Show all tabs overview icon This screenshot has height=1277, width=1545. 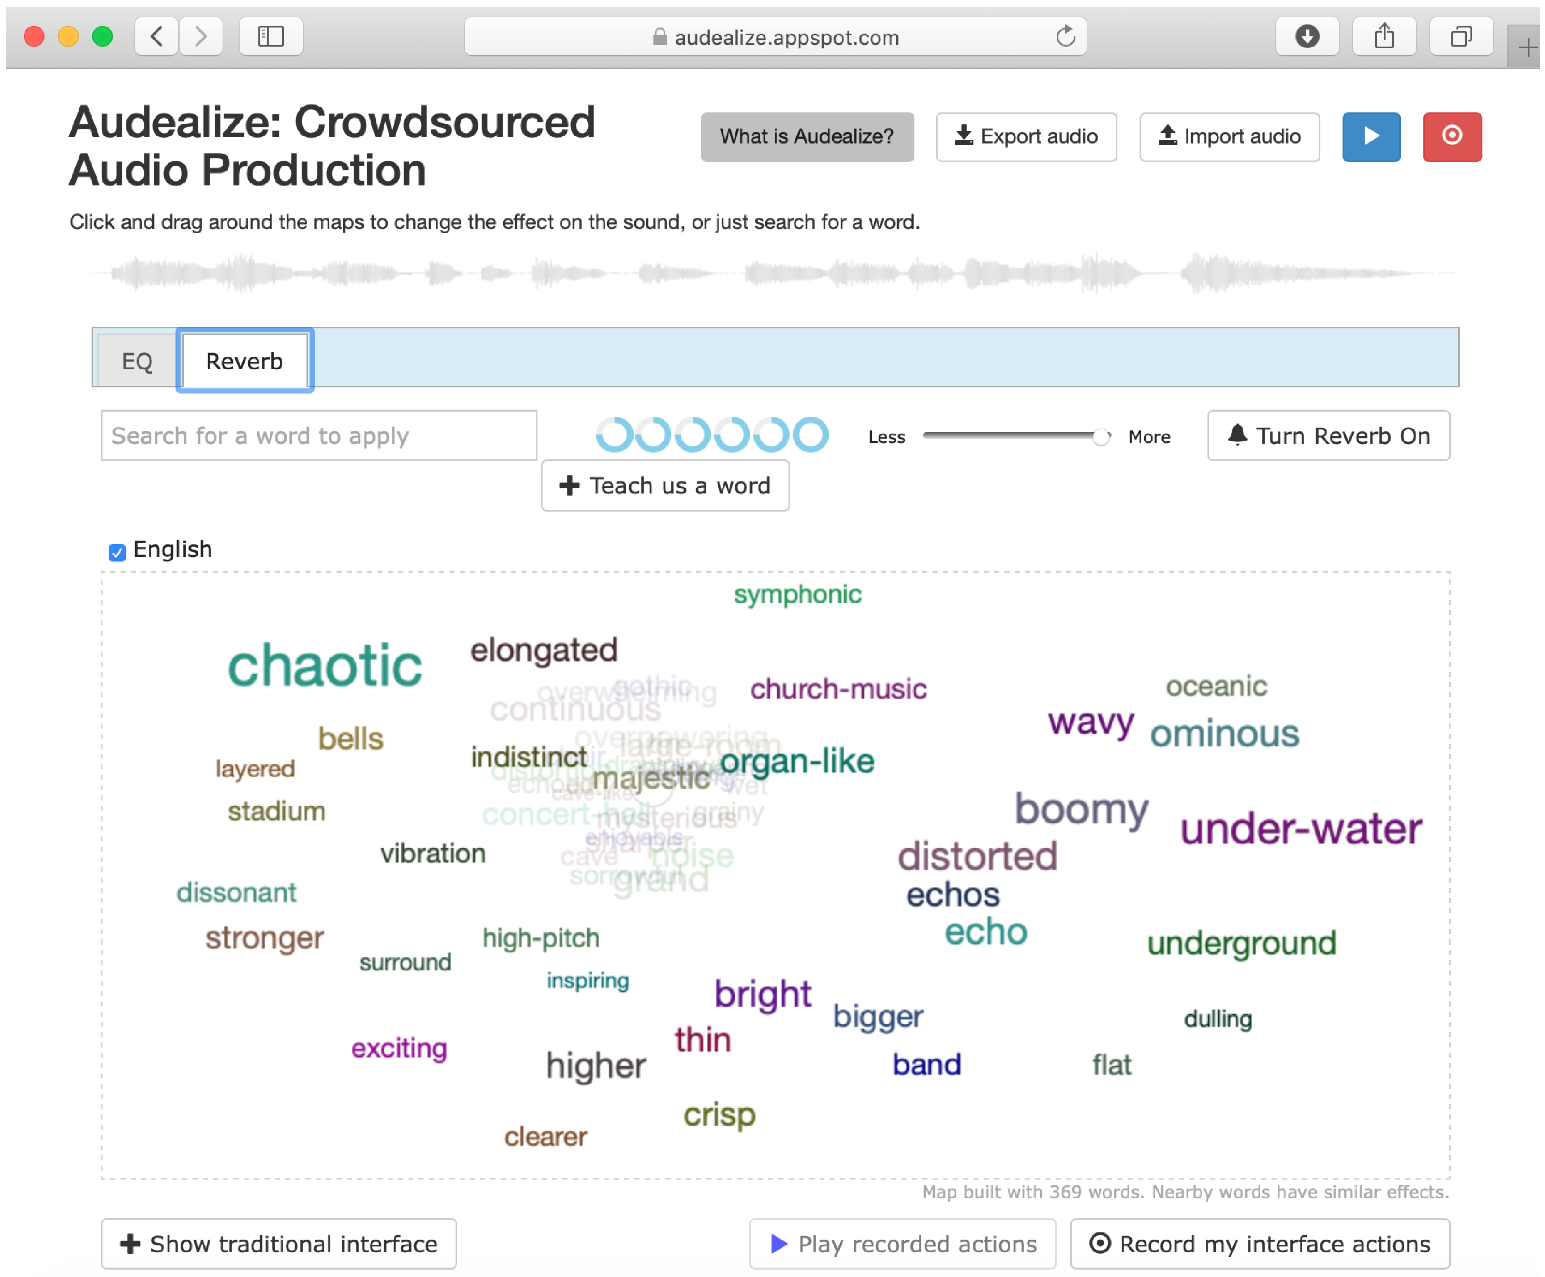click(x=1461, y=36)
